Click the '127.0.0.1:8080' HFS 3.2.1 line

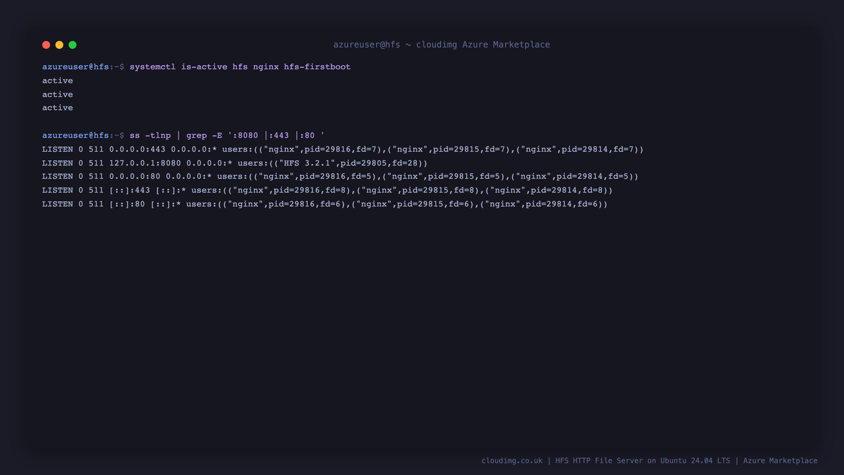click(235, 163)
